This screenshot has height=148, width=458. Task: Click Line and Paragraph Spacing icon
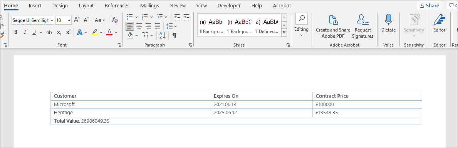pos(169,26)
